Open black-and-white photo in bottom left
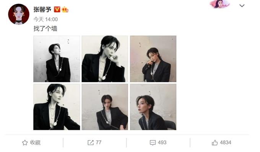Screen dimensions: 260x152 click(57, 107)
